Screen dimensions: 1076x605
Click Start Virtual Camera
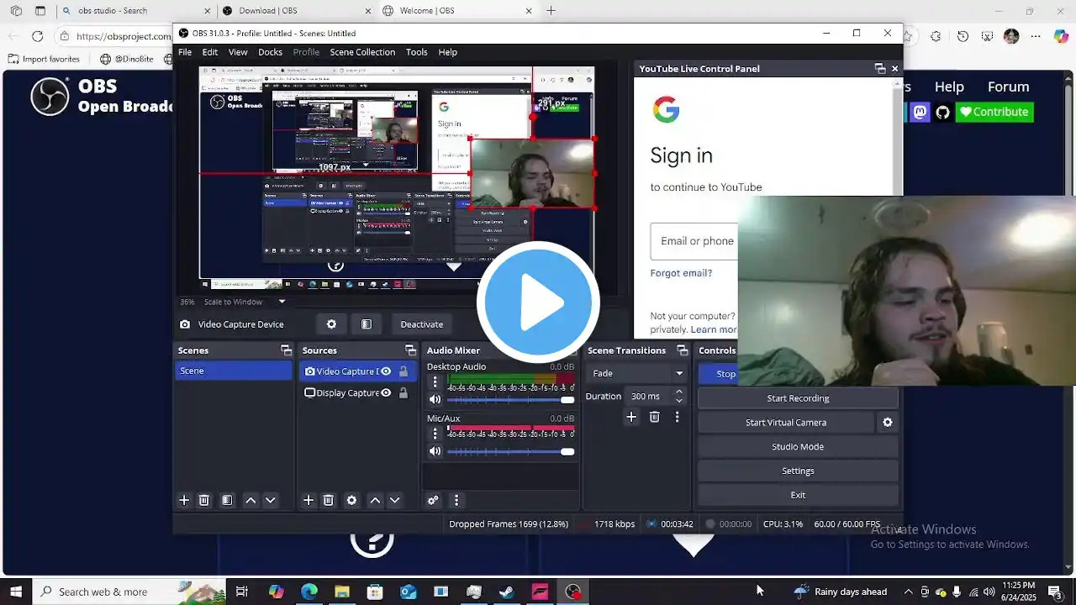click(786, 423)
